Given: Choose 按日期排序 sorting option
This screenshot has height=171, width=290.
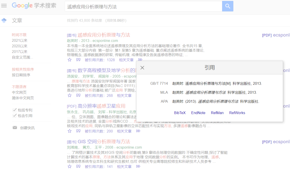Looking at the screenshot, I should (21, 75).
